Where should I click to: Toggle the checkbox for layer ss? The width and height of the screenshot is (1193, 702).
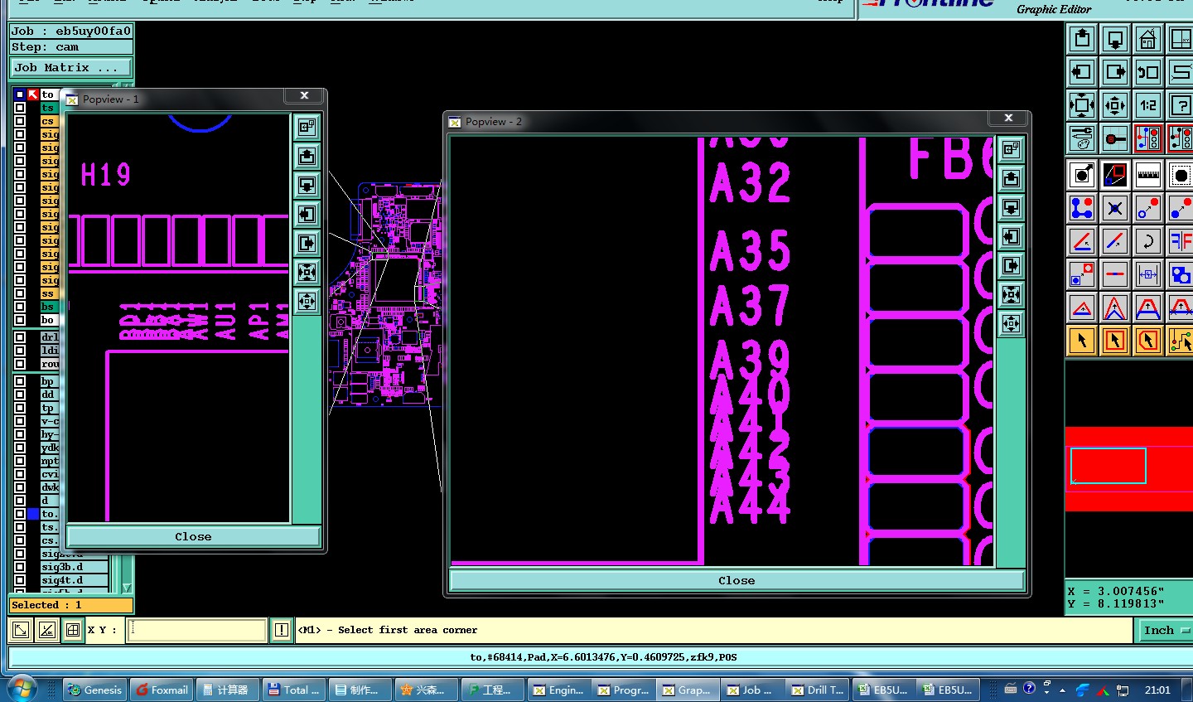click(20, 293)
